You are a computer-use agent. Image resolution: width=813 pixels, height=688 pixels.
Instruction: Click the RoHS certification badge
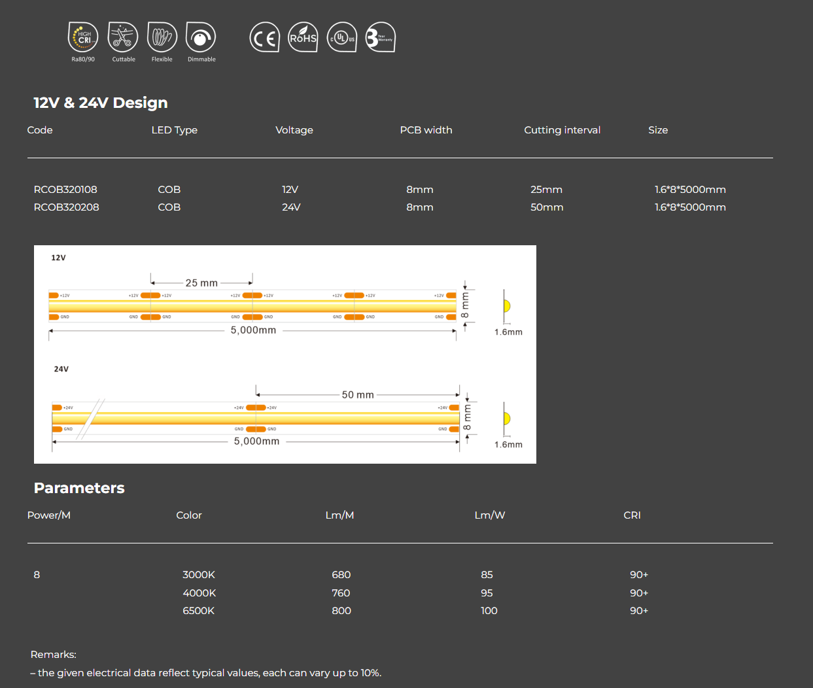303,38
